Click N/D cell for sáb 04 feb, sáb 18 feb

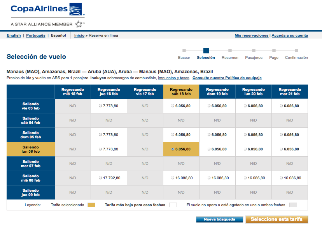(x=181, y=120)
